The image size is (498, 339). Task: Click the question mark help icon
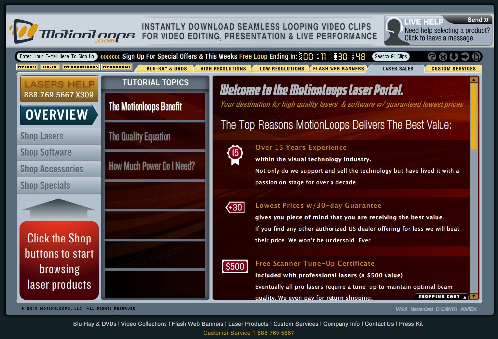tap(432, 57)
